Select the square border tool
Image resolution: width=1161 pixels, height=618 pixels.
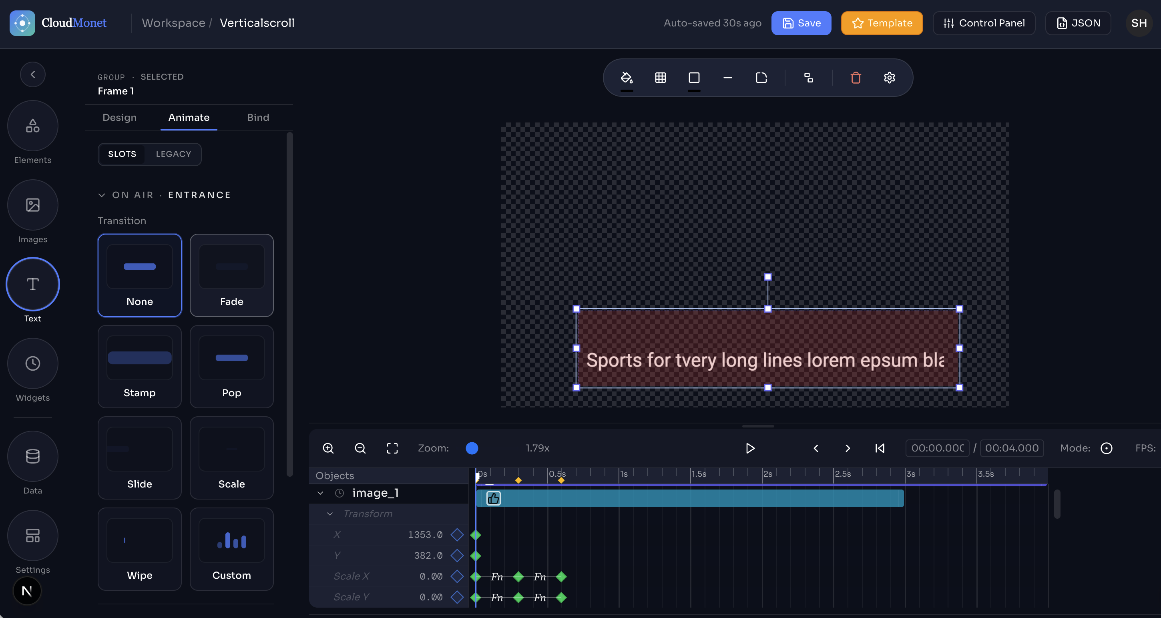(694, 78)
